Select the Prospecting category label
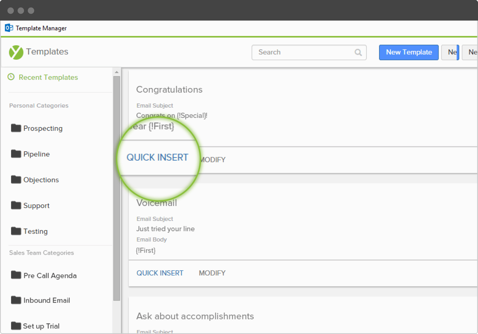Screen dimensions: 478x334 (43, 128)
